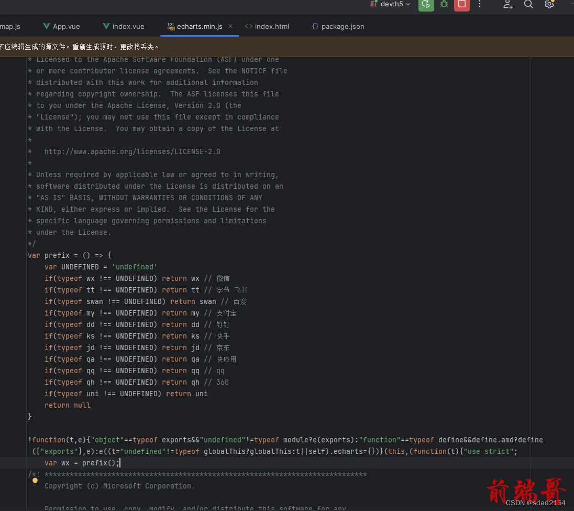The height and width of the screenshot is (511, 574).
Task: Click the 'var wx = prefix();' line
Action: (x=82, y=463)
